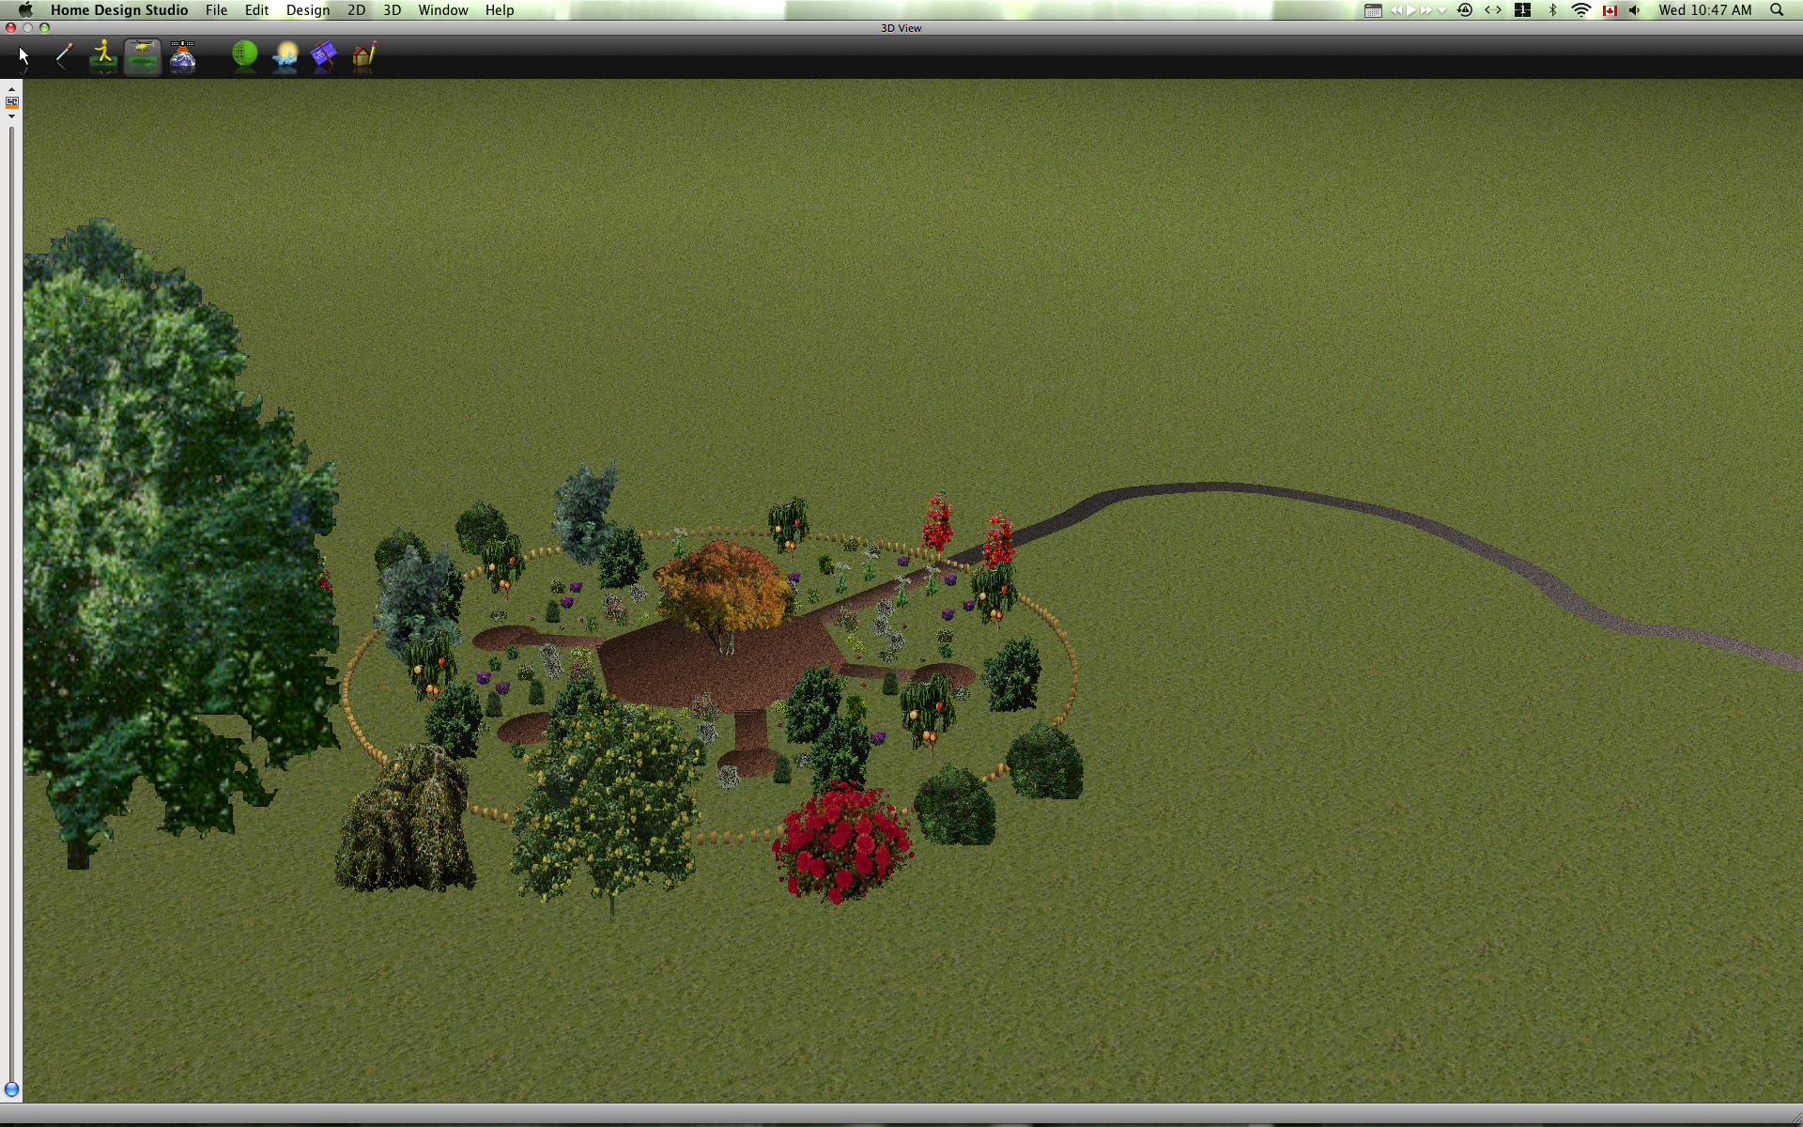Open the Design menu
The image size is (1803, 1127).
coord(307,10)
